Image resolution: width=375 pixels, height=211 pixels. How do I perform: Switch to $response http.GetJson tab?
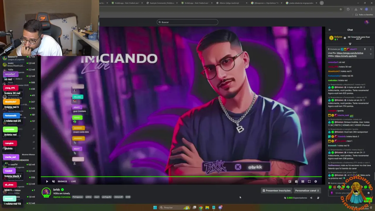[266, 3]
